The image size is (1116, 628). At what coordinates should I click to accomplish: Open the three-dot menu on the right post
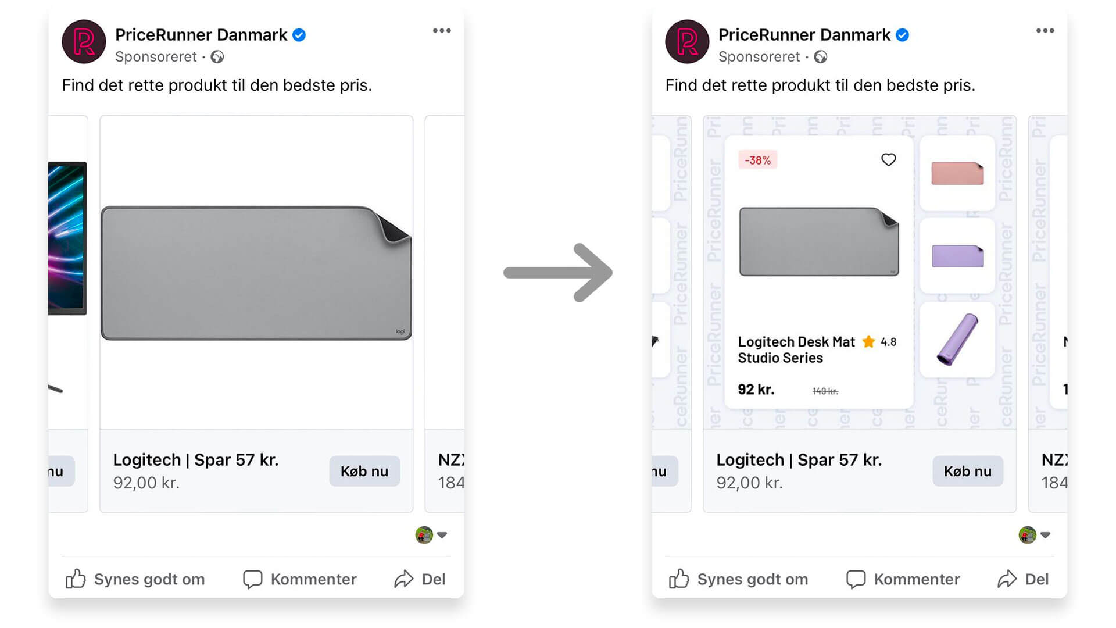point(1045,30)
